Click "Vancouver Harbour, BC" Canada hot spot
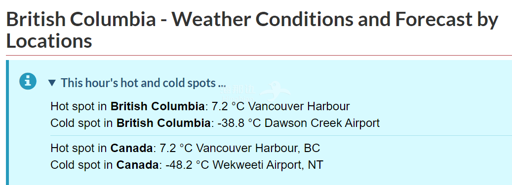Viewport: 512px width, 185px height. coord(258,148)
